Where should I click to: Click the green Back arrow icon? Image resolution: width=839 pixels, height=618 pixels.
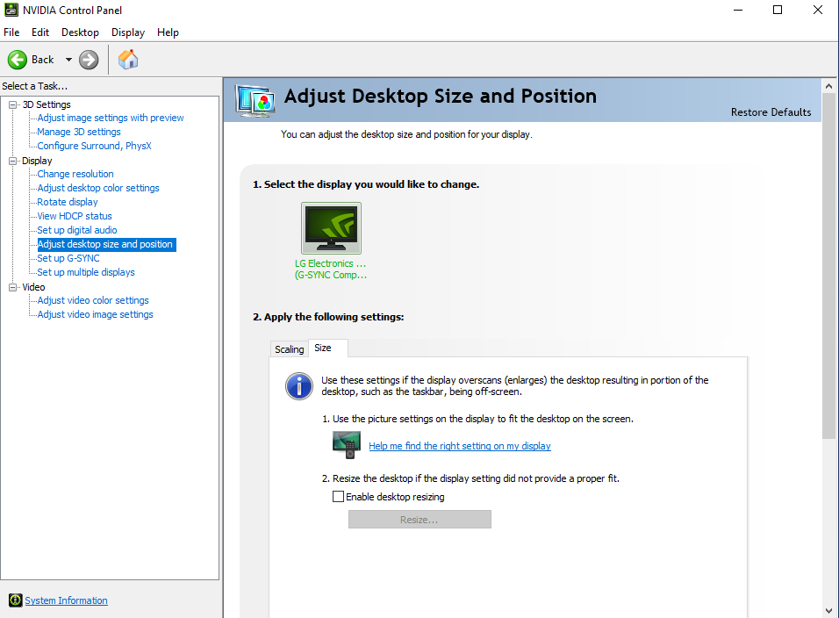(18, 60)
